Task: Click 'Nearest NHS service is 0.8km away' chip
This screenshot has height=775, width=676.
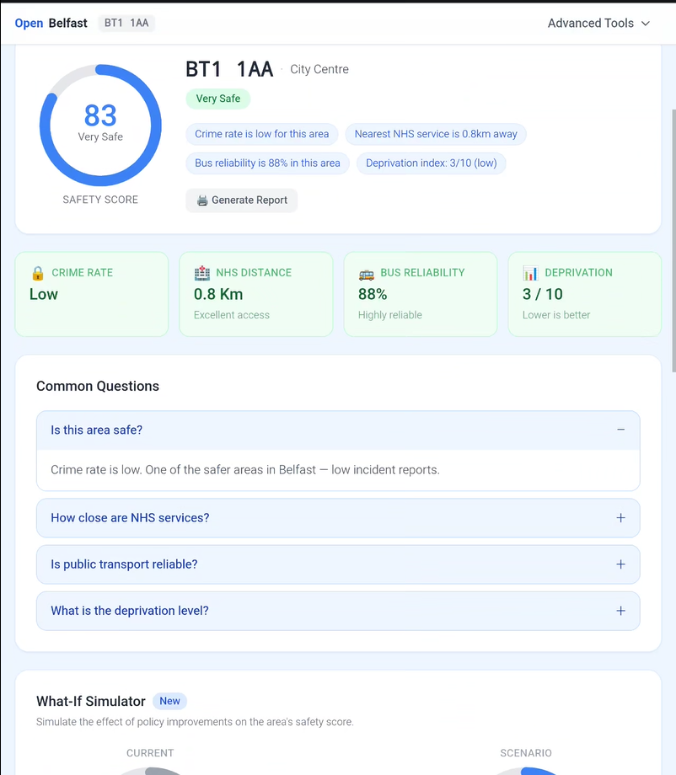Action: tap(436, 134)
